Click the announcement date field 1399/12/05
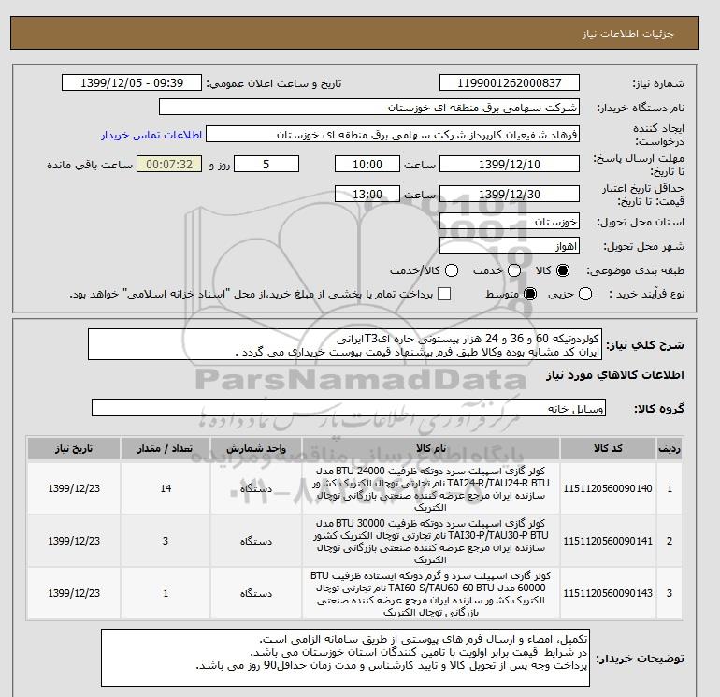Viewport: 720px width, 697px height. (x=132, y=82)
